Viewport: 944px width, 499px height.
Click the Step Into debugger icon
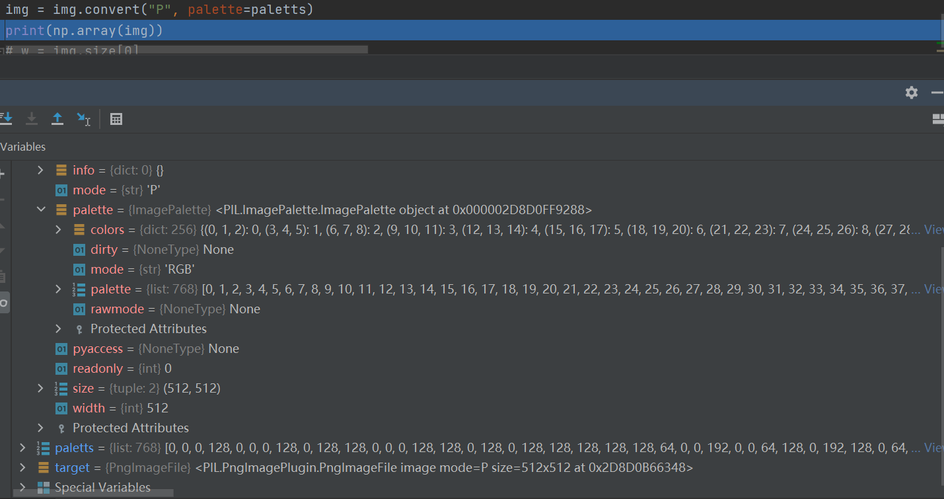7,119
